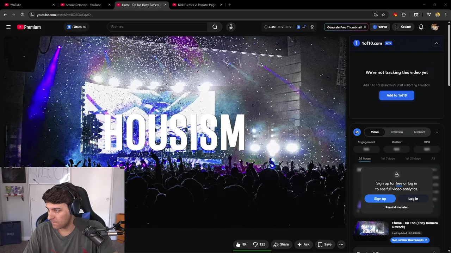Select the 24 hours range tab
451x253 pixels.
pyautogui.click(x=364, y=158)
